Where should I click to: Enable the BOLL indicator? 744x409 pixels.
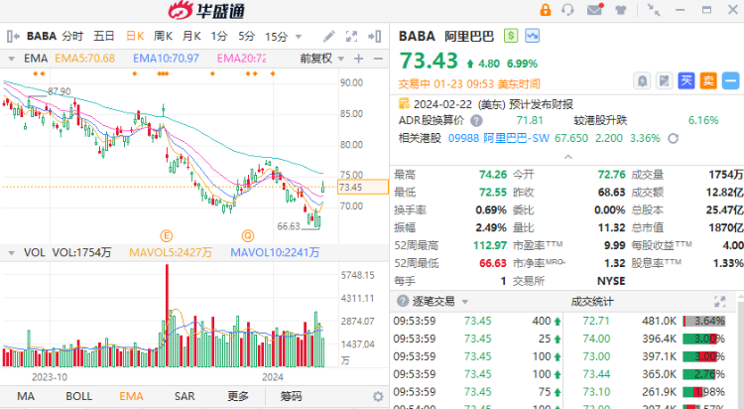(78, 397)
